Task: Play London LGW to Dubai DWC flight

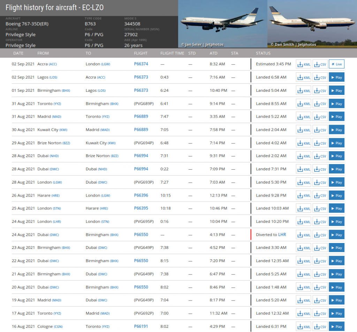Action: (336, 183)
